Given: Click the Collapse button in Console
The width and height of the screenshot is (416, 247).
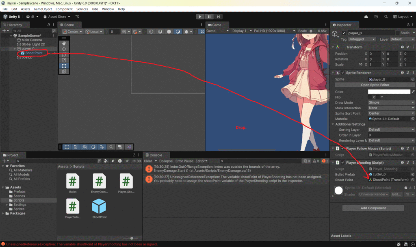Looking at the screenshot, I should (166, 161).
